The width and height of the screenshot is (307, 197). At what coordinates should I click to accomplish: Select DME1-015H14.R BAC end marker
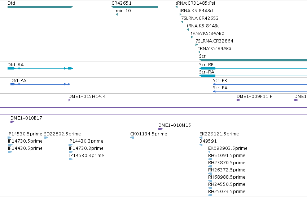pyautogui.click(x=70, y=100)
